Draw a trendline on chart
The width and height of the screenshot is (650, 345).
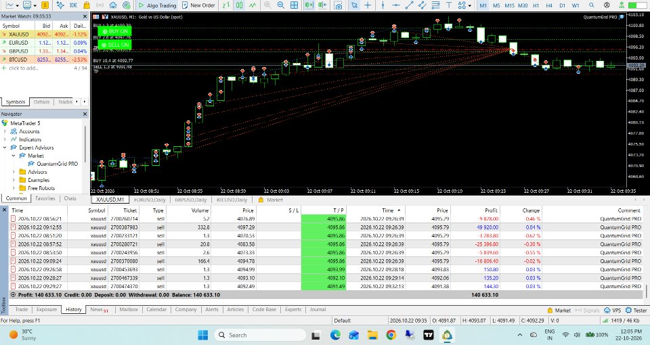coord(409,5)
